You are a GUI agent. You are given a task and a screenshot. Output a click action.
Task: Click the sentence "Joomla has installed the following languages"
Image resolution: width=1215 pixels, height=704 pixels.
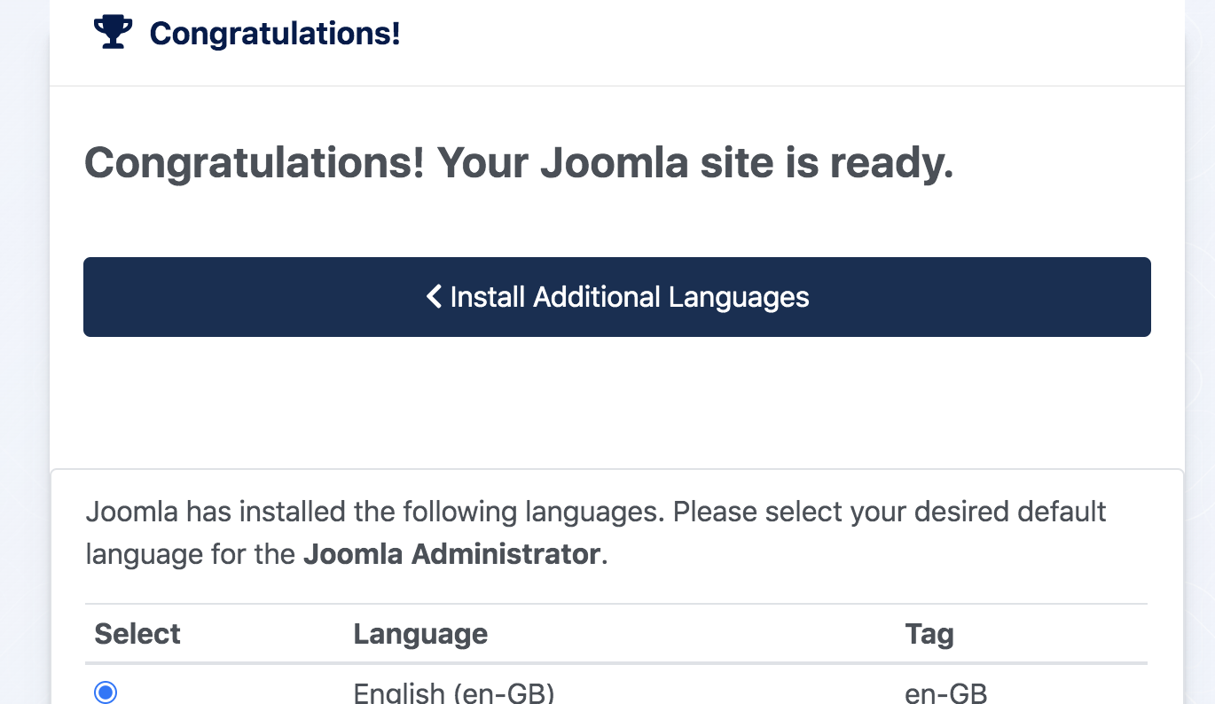376,512
